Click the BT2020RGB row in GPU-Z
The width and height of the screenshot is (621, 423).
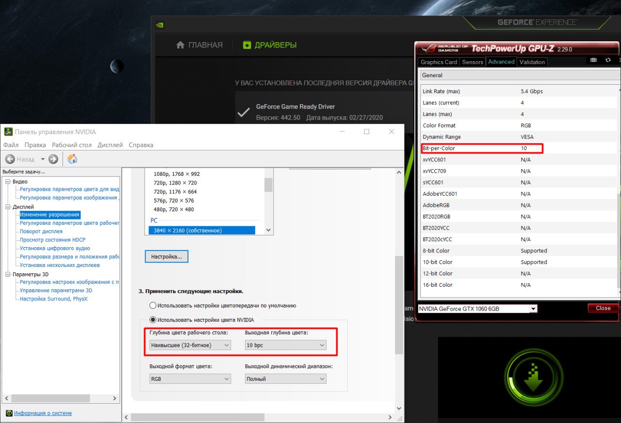(518, 217)
